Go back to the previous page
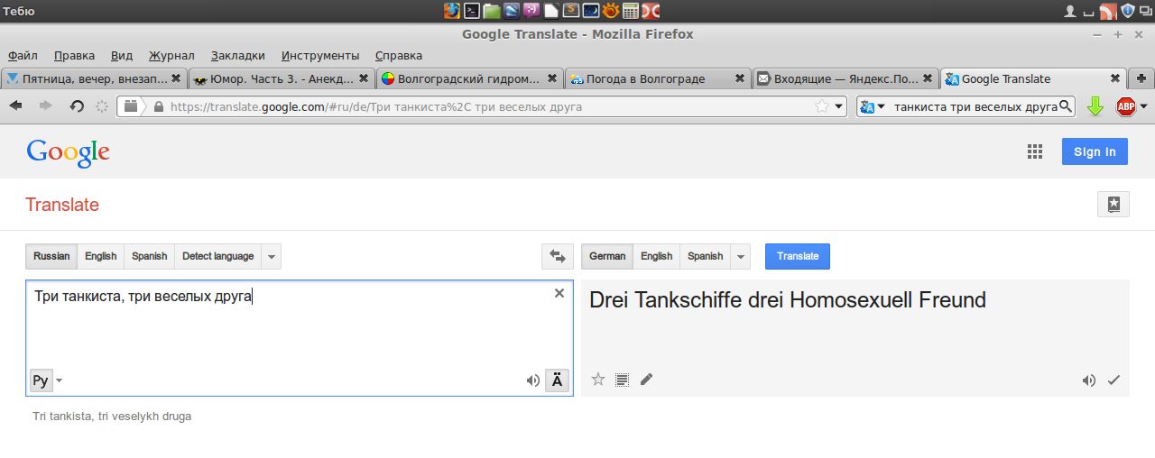 [15, 106]
